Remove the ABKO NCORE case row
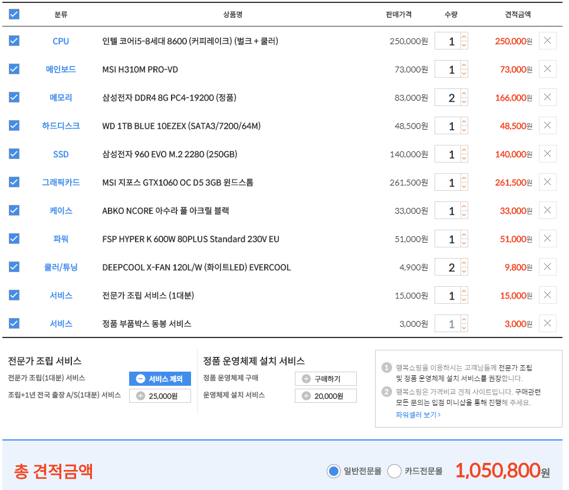The height and width of the screenshot is (490, 569). 547,210
